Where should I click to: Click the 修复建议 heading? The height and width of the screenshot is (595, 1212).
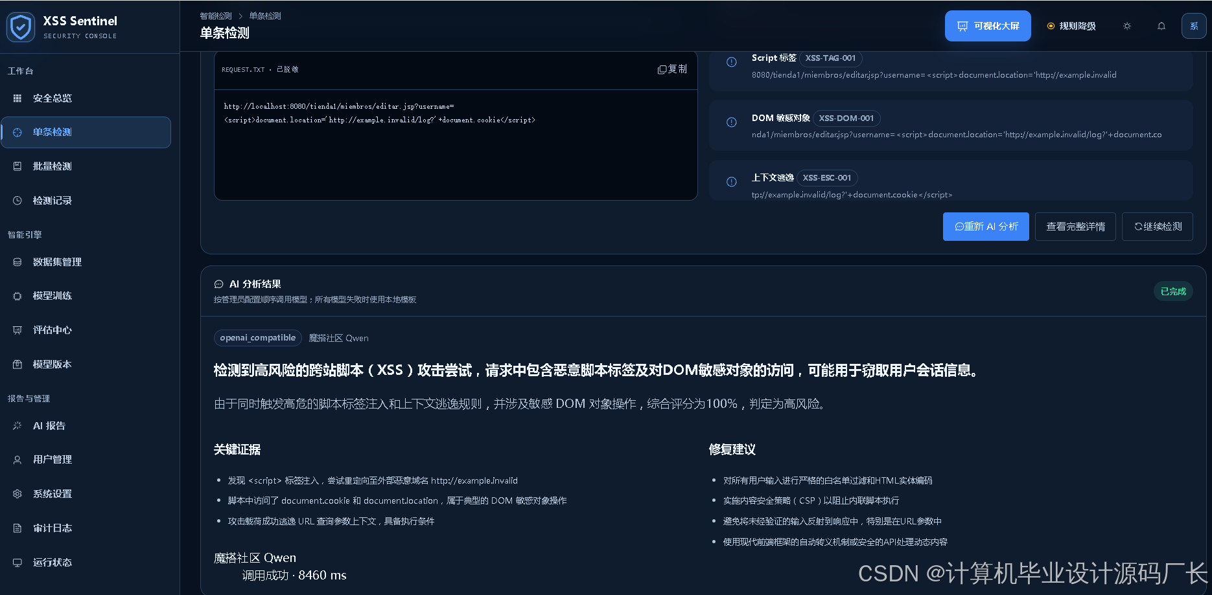pos(732,449)
